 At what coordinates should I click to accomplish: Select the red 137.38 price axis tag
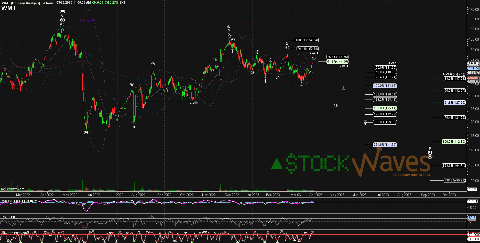473,78
